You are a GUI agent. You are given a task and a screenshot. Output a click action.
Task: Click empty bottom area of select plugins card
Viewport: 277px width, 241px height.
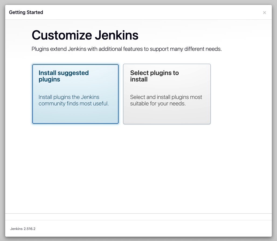(167, 116)
